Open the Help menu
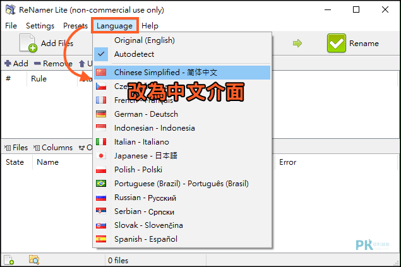 [150, 26]
